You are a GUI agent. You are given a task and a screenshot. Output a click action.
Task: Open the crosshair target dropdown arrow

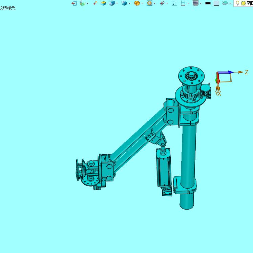pyautogui.click(x=167, y=3)
